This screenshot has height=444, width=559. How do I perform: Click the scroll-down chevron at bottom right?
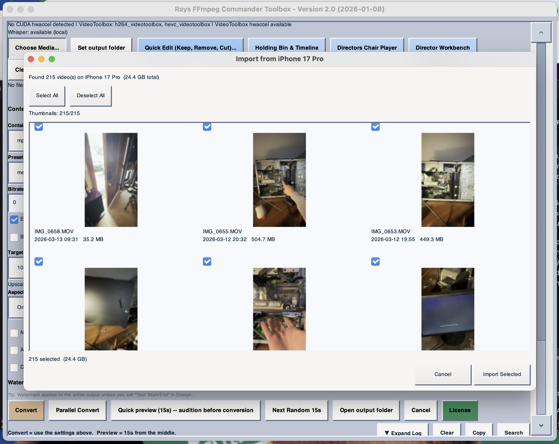tap(541, 425)
